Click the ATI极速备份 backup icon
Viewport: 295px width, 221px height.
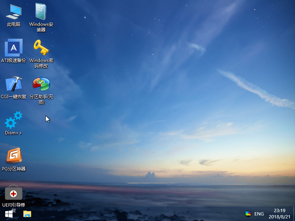pyautogui.click(x=14, y=48)
